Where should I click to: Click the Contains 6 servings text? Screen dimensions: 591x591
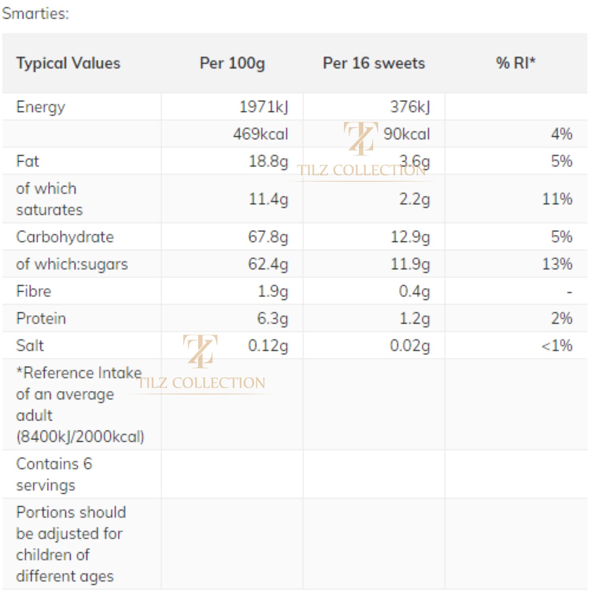[x=54, y=474]
